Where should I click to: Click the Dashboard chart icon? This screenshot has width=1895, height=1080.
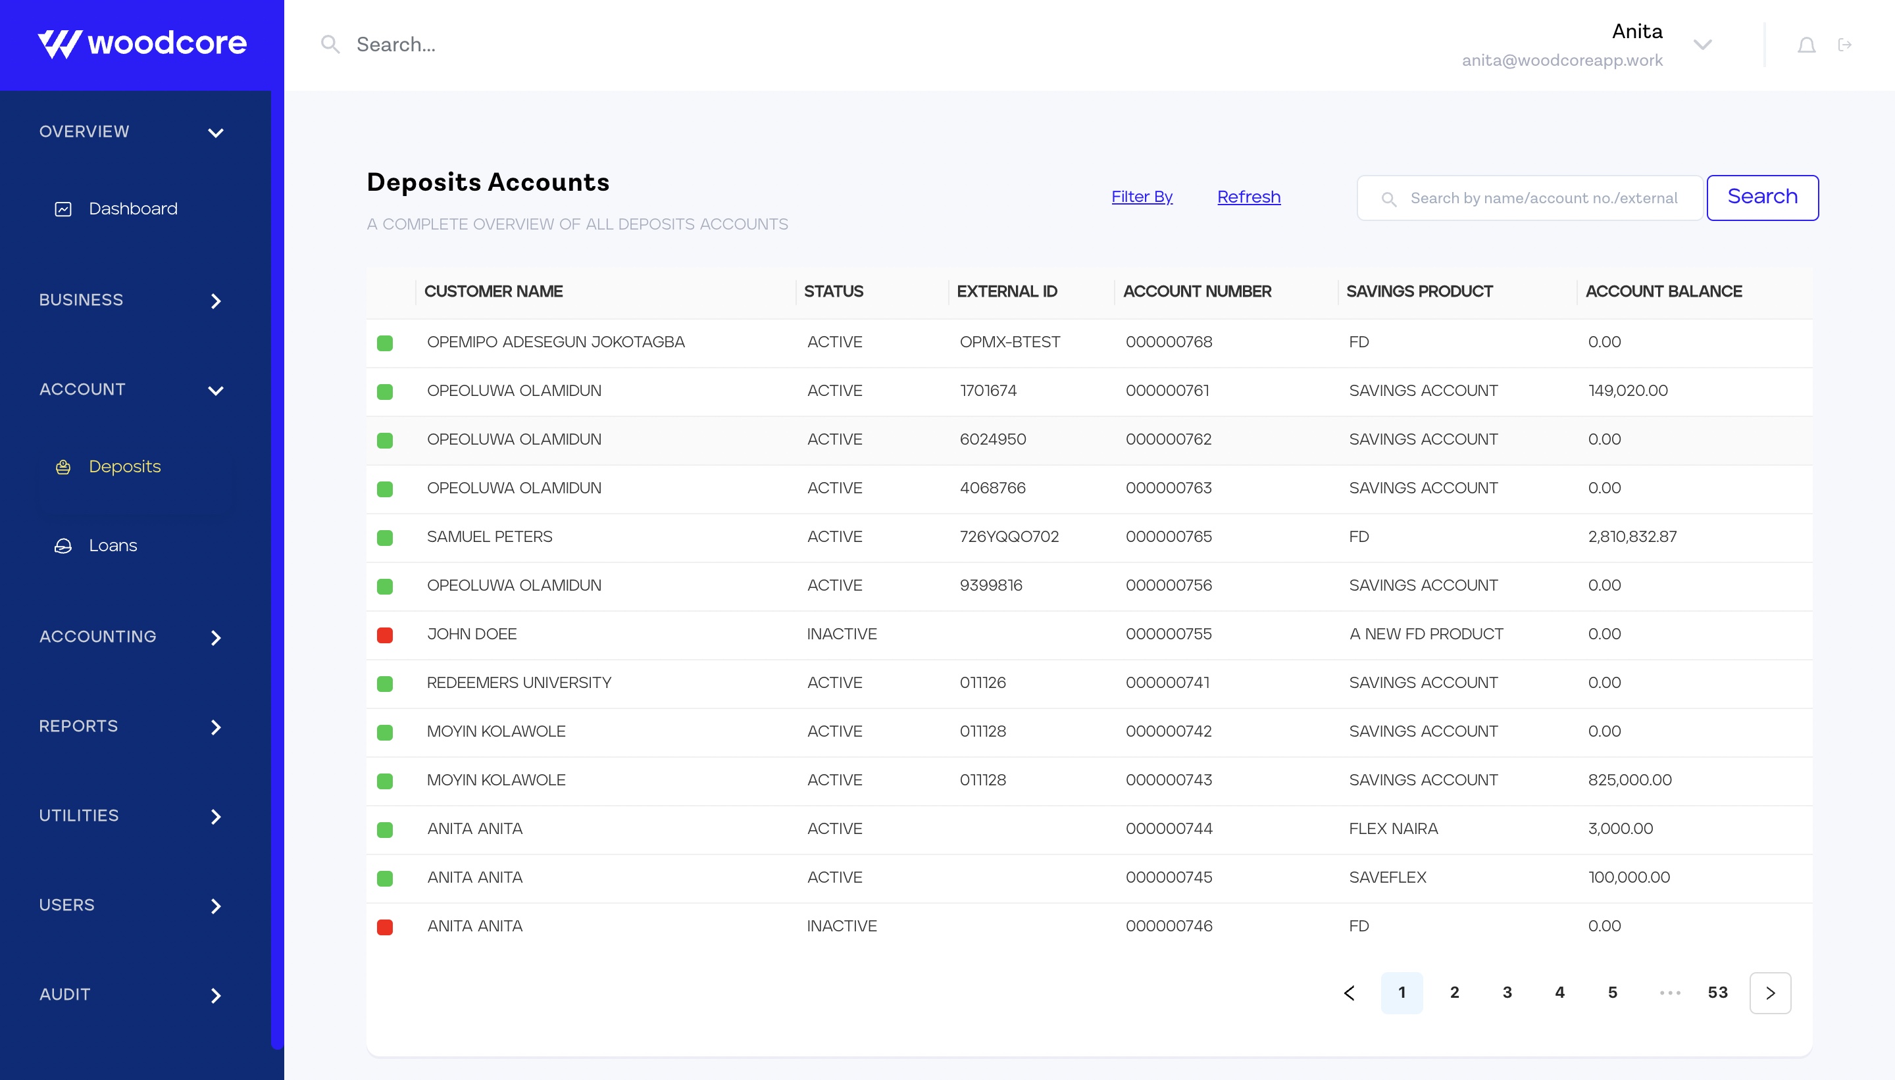point(63,209)
